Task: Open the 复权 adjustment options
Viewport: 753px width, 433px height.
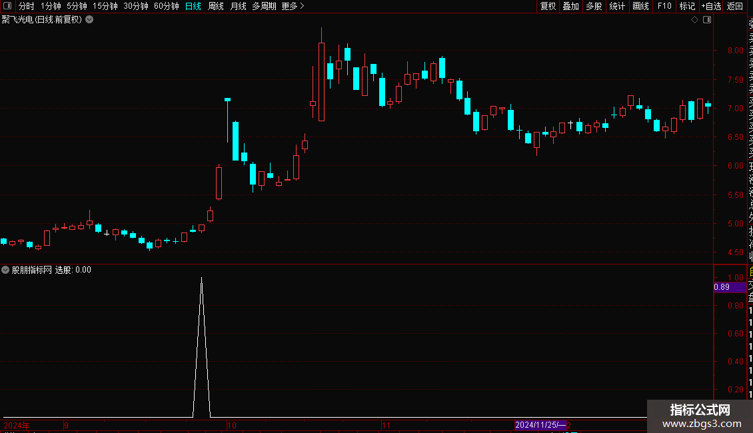Action: pyautogui.click(x=548, y=6)
